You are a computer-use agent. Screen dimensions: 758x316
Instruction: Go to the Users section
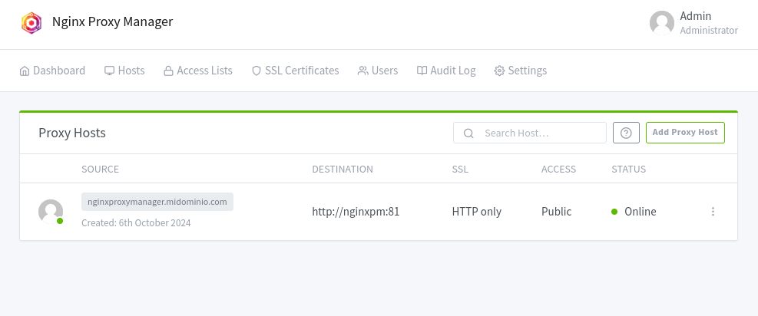(378, 71)
